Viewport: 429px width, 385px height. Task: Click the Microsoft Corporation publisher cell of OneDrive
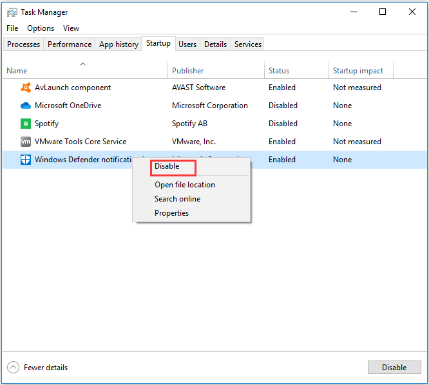210,106
